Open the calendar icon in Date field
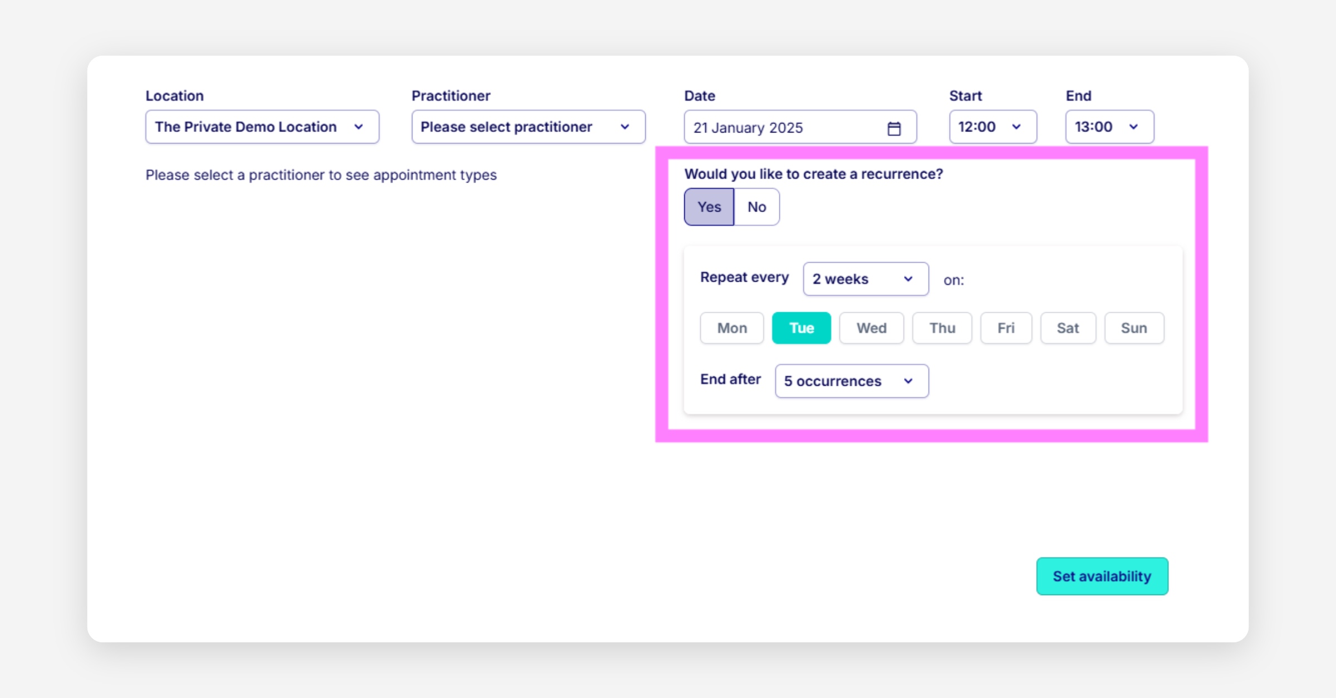1336x698 pixels. tap(893, 129)
